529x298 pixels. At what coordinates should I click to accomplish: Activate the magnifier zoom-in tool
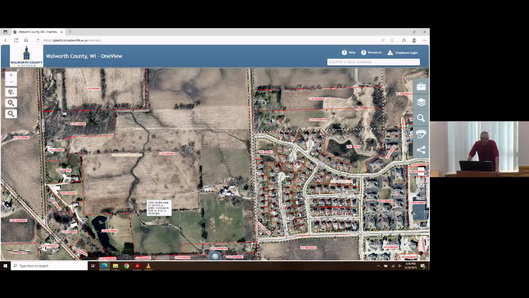point(11,103)
